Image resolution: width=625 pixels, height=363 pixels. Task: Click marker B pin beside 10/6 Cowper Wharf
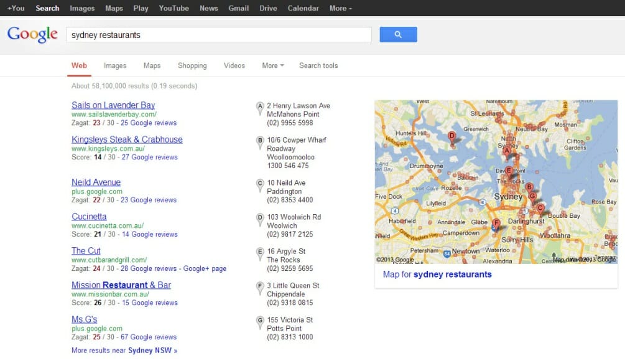click(260, 143)
